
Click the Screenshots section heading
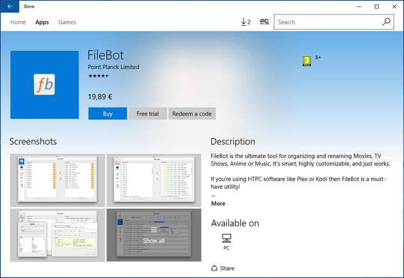coord(33,141)
